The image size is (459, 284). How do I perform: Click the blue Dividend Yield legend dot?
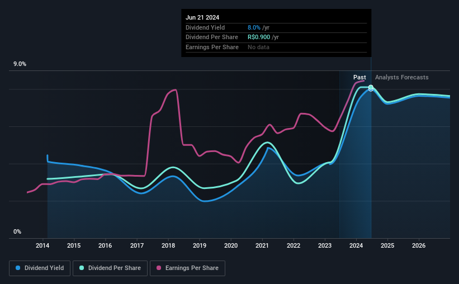pyautogui.click(x=18, y=268)
